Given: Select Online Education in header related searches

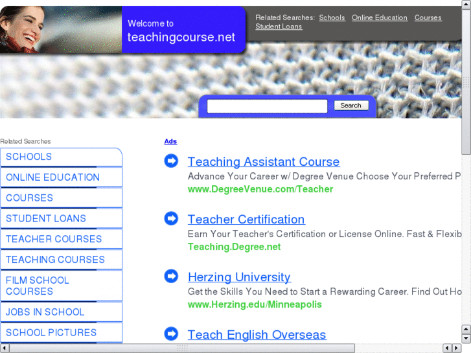Looking at the screenshot, I should pos(380,17).
